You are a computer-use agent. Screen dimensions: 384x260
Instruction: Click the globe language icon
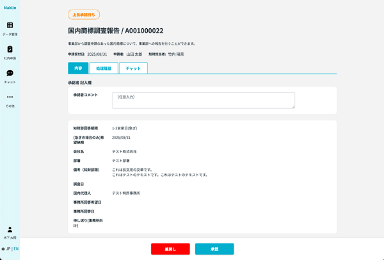click(x=3, y=248)
